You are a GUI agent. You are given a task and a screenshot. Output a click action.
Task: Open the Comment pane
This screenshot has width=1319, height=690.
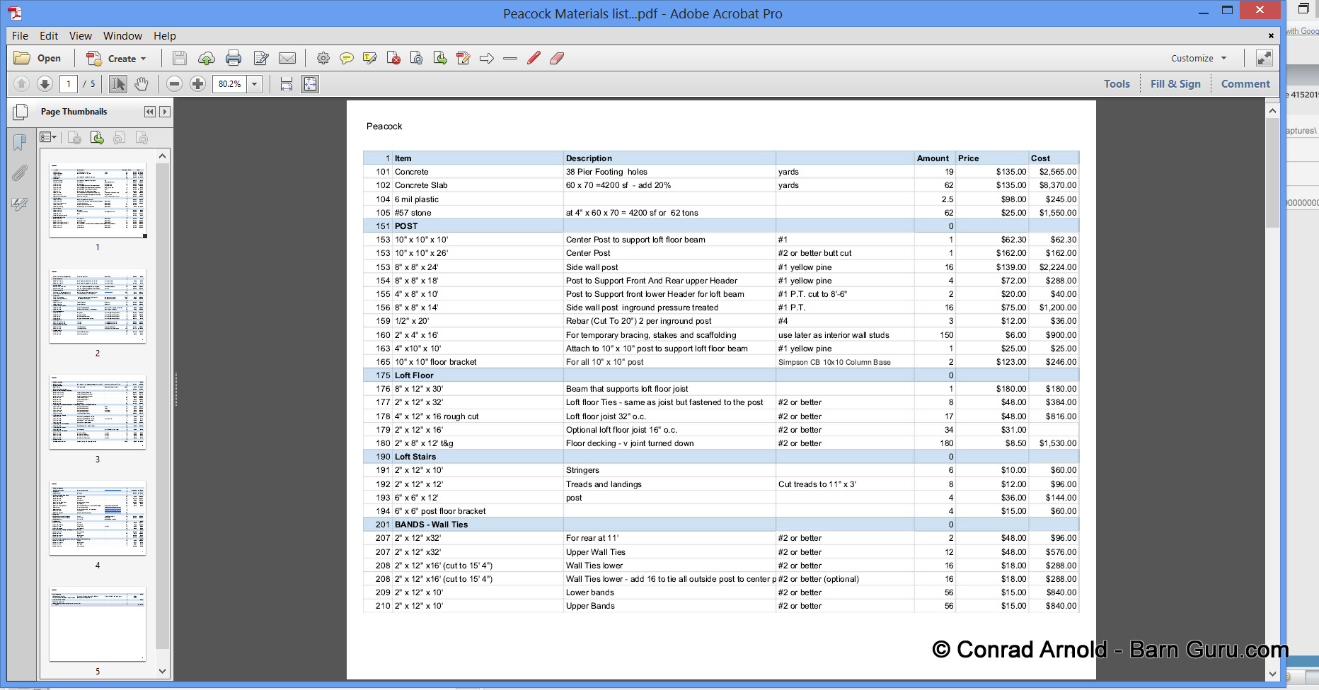pyautogui.click(x=1245, y=84)
